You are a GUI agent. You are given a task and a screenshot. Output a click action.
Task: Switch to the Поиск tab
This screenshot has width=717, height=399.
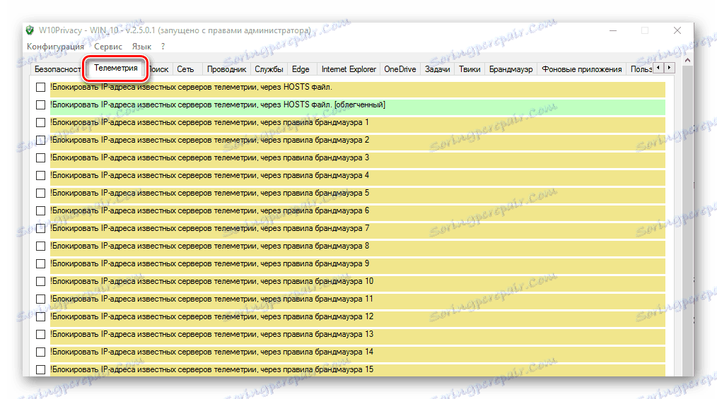pyautogui.click(x=159, y=69)
